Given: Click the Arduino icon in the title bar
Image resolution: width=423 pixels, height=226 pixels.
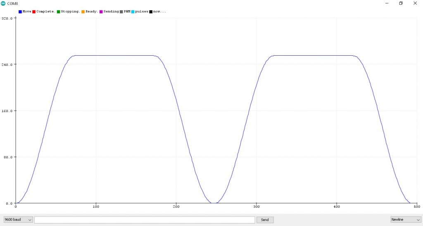Looking at the screenshot, I should click(3, 3).
